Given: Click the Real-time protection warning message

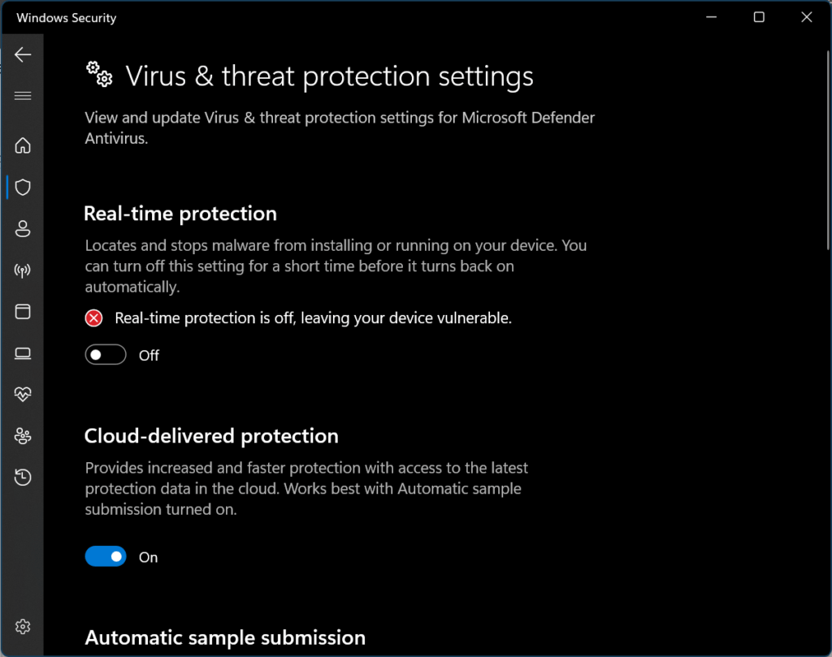Looking at the screenshot, I should (313, 318).
